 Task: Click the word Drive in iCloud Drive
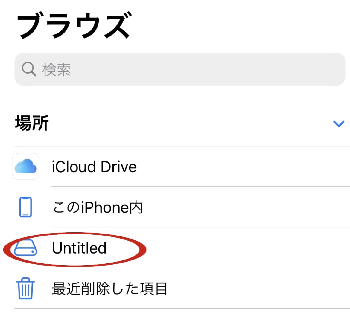click(x=118, y=167)
